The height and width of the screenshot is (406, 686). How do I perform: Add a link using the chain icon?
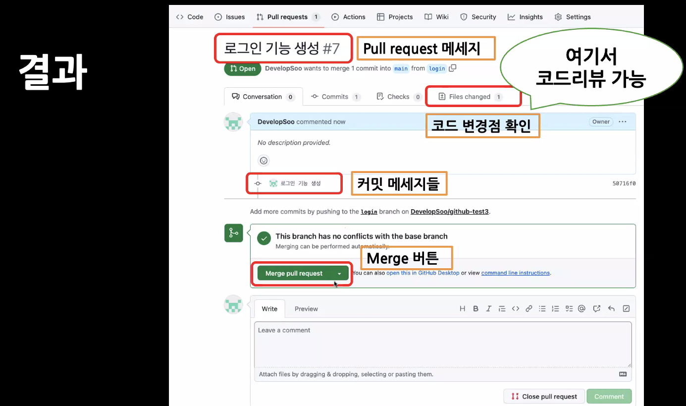(528, 309)
